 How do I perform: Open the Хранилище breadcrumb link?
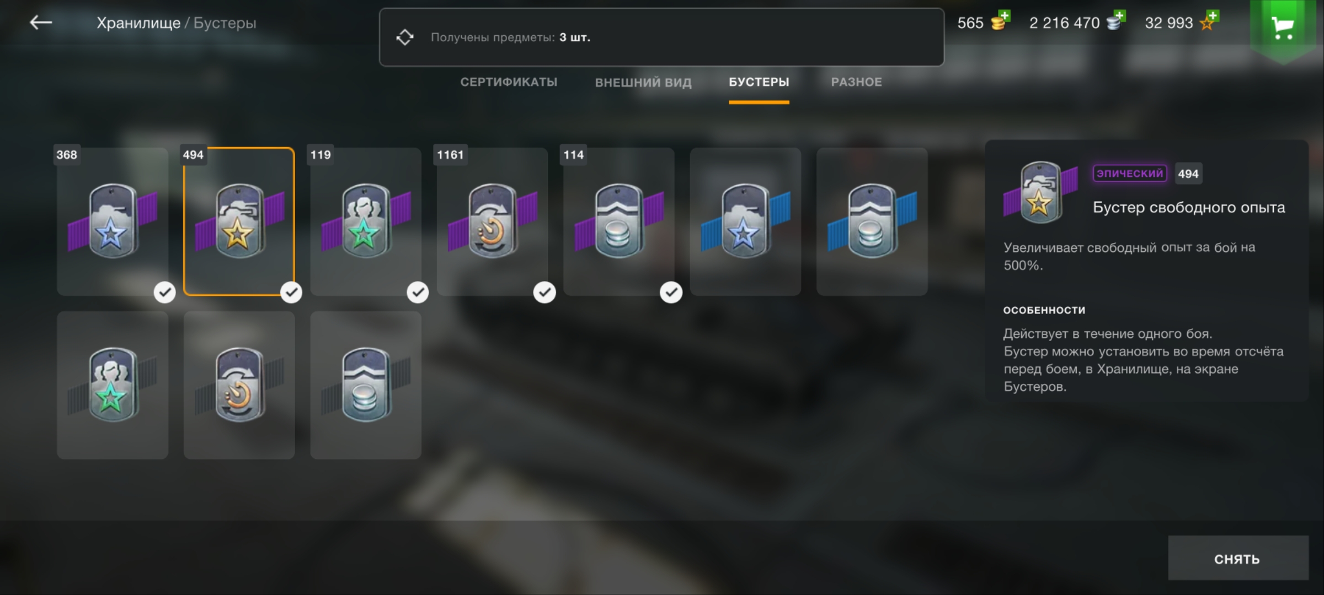[x=138, y=23]
